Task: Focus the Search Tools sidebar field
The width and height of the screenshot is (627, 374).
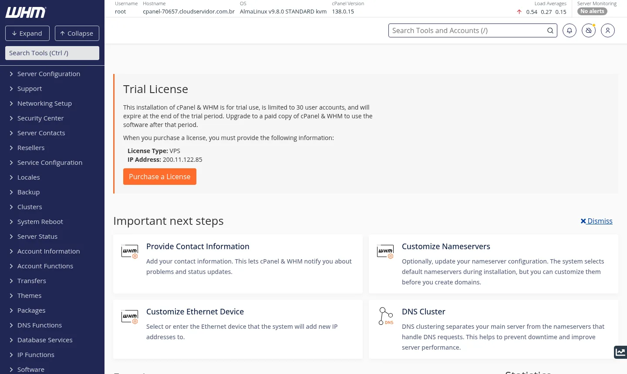Action: [52, 53]
